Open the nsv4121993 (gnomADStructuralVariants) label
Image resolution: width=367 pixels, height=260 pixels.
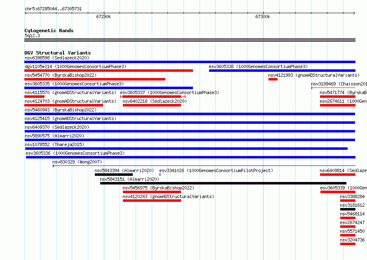314,75
